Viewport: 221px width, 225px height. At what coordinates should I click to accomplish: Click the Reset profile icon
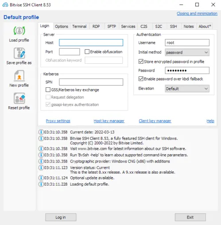[x=19, y=98]
